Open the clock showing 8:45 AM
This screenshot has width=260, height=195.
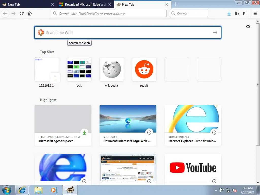247,190
